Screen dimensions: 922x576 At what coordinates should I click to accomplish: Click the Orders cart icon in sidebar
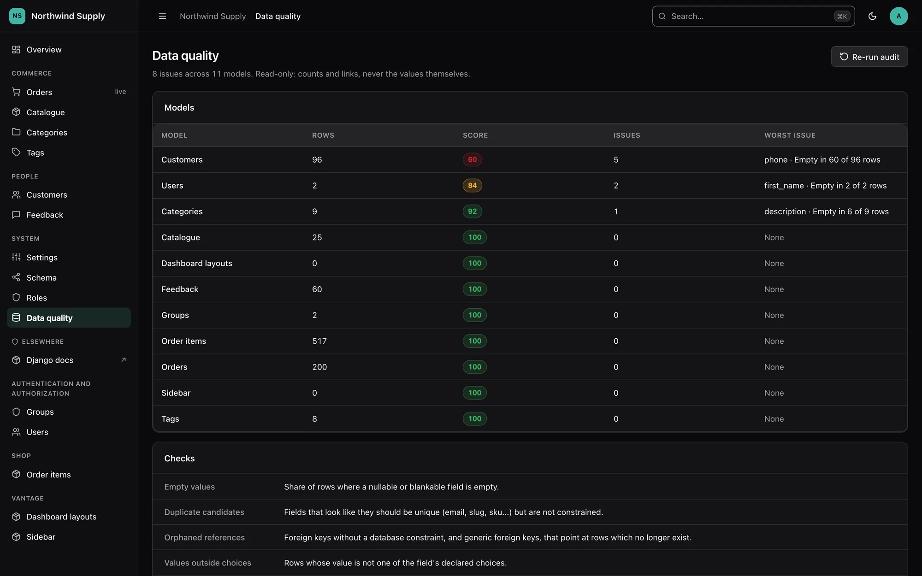tap(16, 92)
